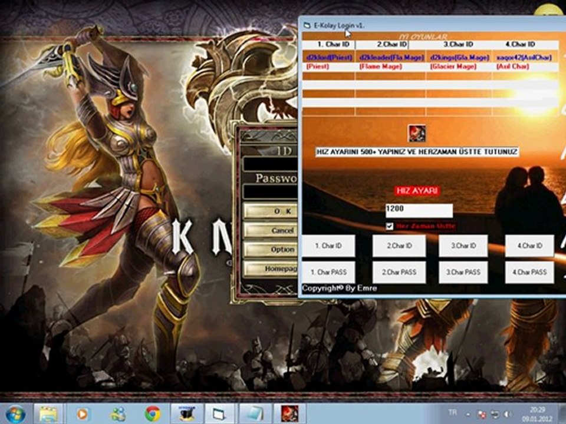Switch to the Knight Online taskbar icon
Viewport: 566px width, 424px height.
coord(289,414)
